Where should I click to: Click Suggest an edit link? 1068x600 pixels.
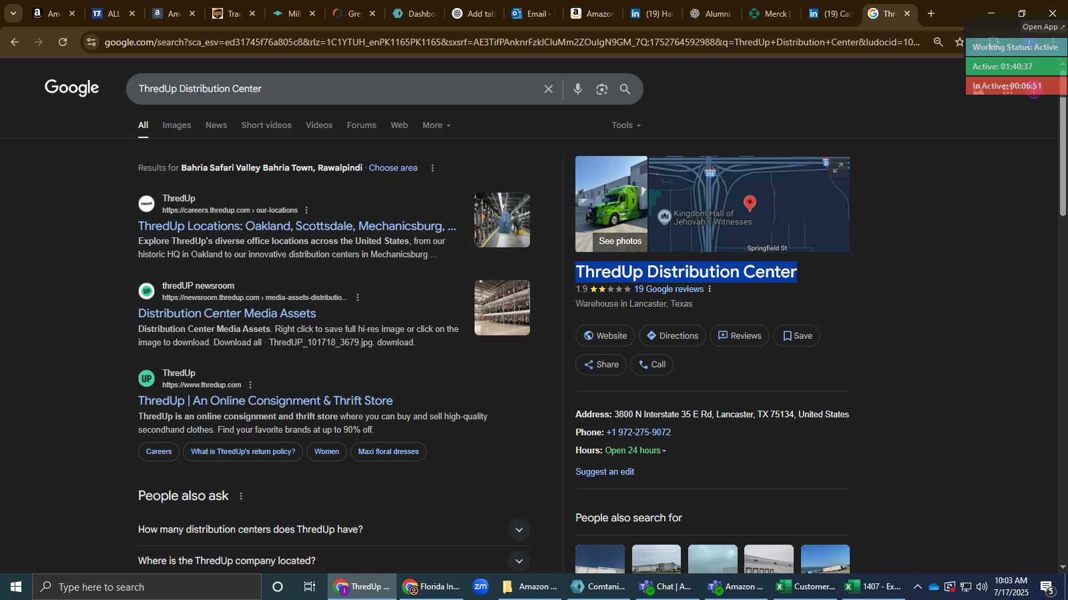click(x=605, y=472)
